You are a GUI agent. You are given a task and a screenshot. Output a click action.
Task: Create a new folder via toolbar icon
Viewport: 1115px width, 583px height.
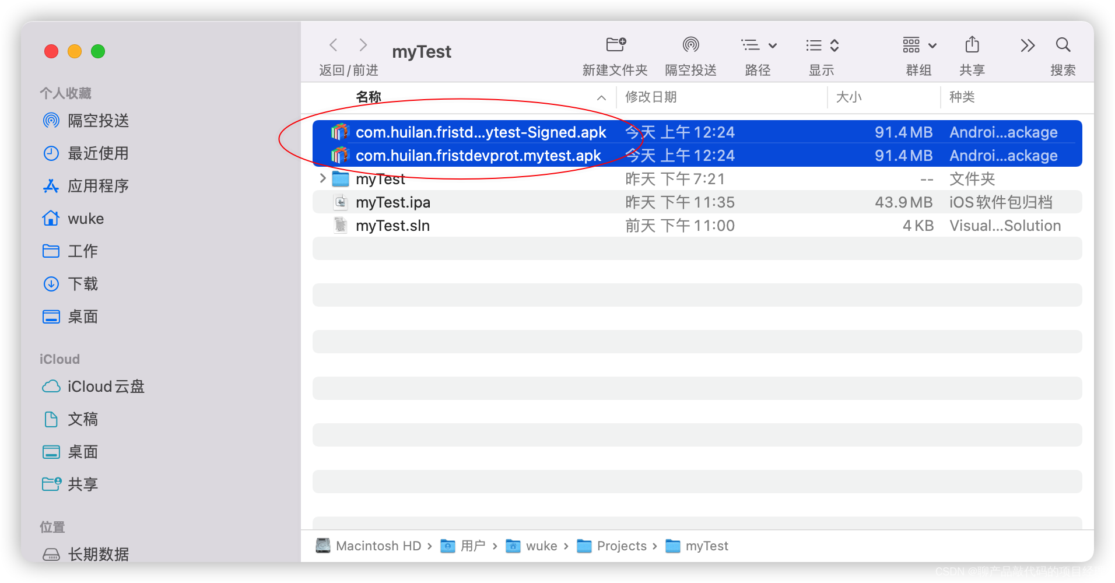616,45
